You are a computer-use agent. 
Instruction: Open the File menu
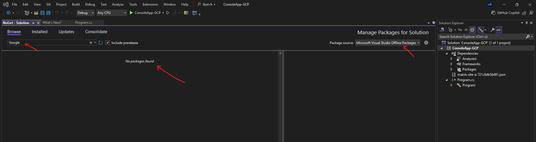point(15,4)
